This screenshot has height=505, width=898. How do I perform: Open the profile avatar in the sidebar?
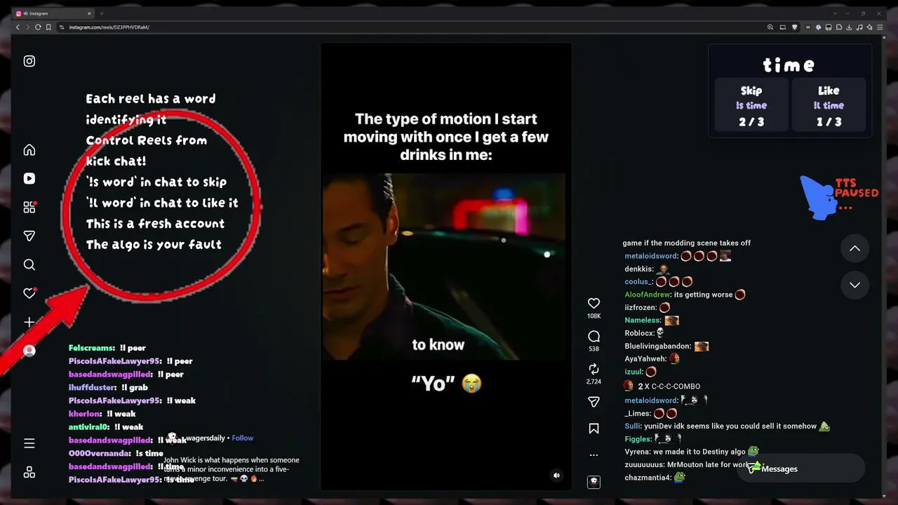coord(29,351)
